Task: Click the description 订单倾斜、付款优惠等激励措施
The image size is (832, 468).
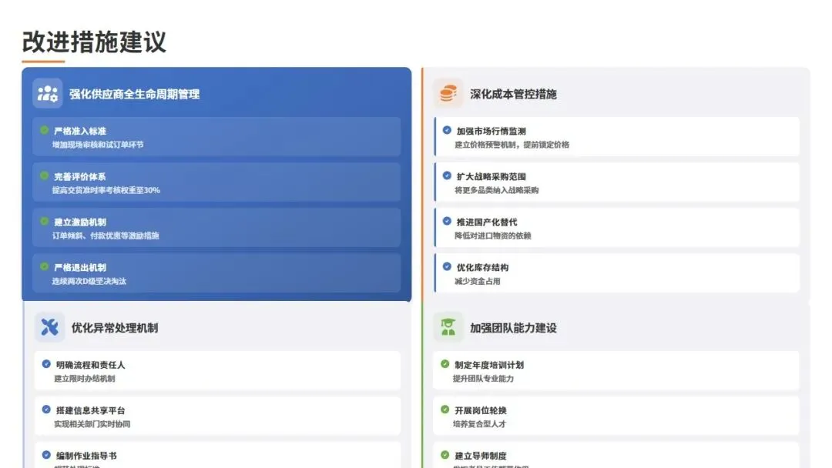Action: click(106, 236)
